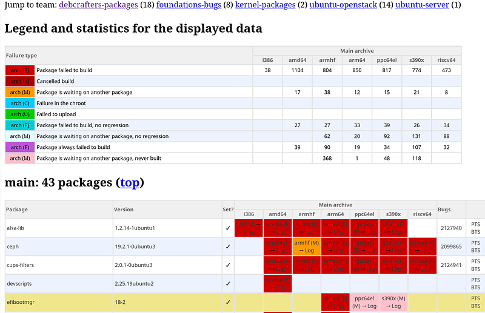The image size is (485, 313).
Task: Click the green arch (U) failed upload swatch
Action: point(20,114)
